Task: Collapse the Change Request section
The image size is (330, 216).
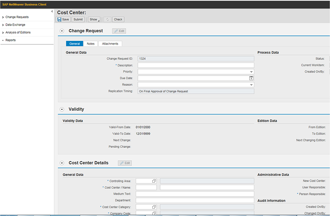Action: [62, 31]
